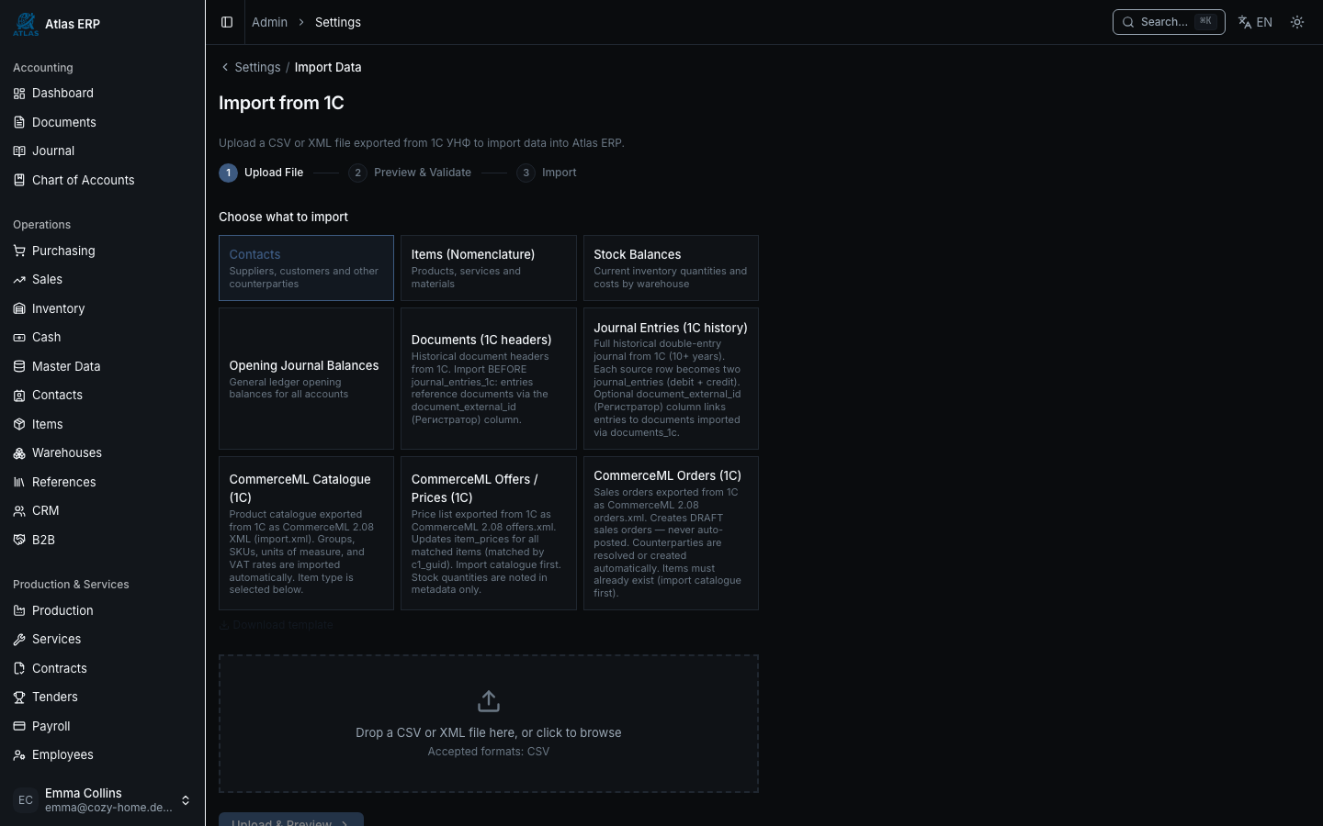
Task: Go back via the Settings breadcrumb link
Action: click(250, 67)
